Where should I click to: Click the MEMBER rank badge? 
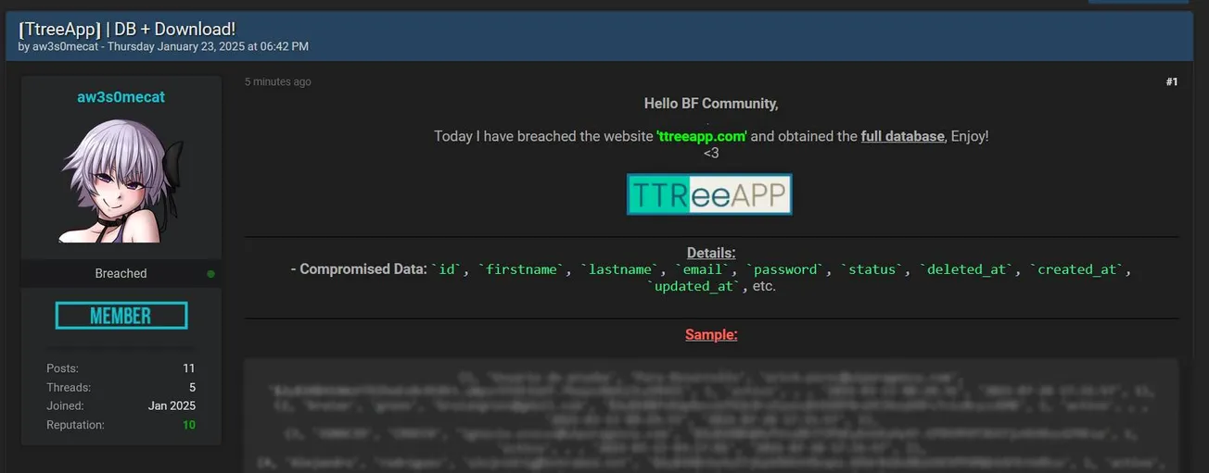coord(121,316)
